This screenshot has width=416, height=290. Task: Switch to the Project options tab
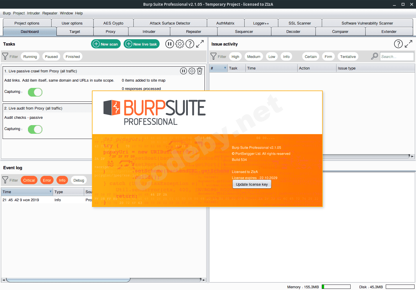[27, 23]
